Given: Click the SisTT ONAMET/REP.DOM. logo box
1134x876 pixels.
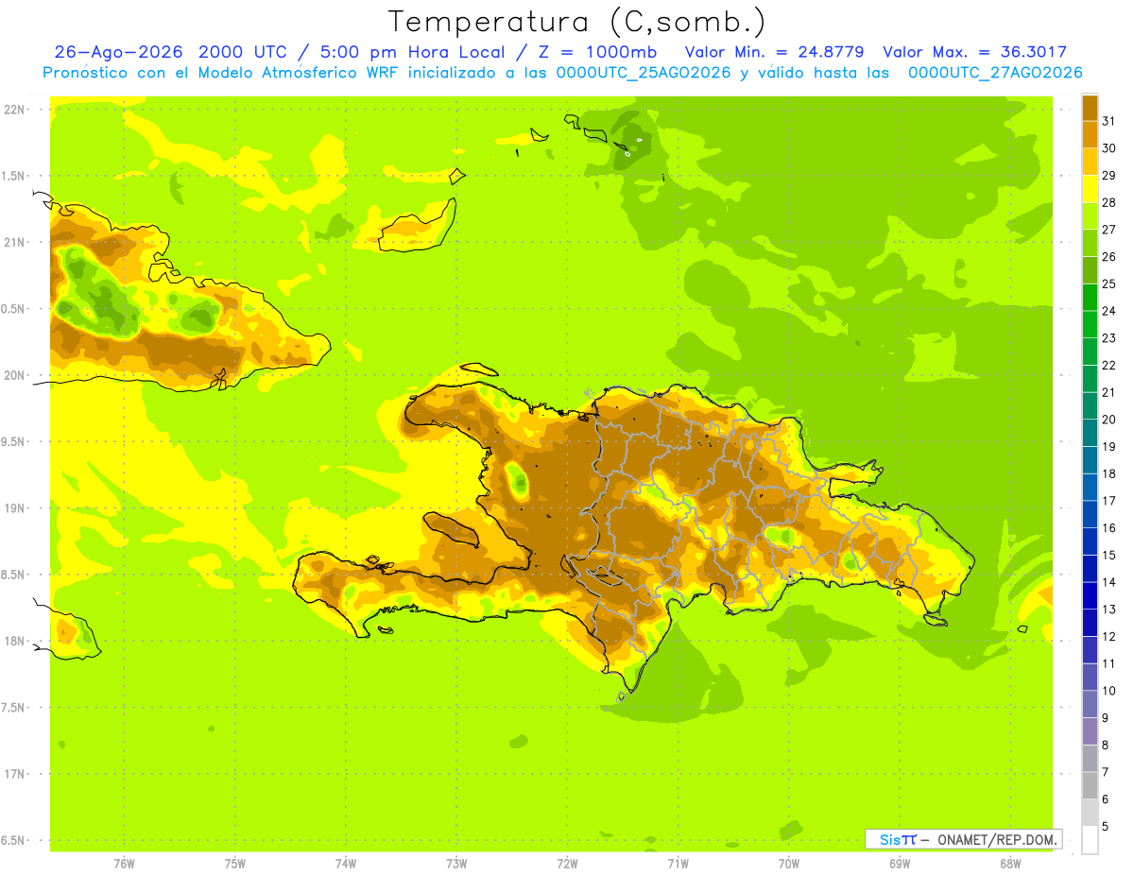Looking at the screenshot, I should click(x=963, y=839).
